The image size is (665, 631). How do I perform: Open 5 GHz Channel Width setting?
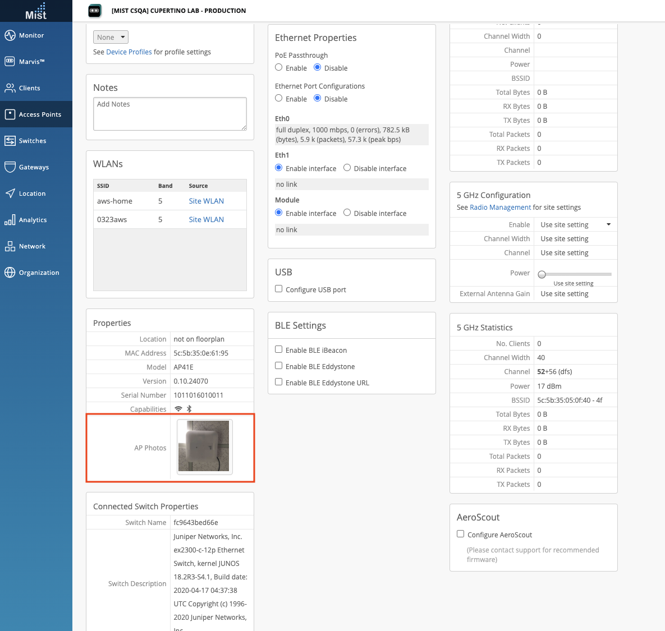pyautogui.click(x=575, y=238)
